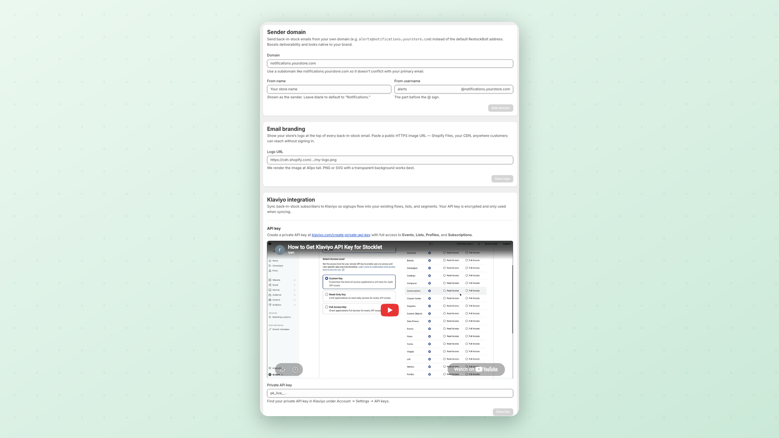Screen dimensions: 779x438
Task: Click the '@notifications.yourstore.com' suffix text
Action: point(485,89)
